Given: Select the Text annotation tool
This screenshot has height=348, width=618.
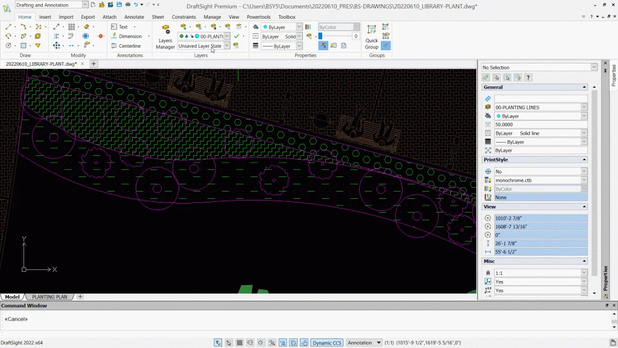Looking at the screenshot, I should point(123,27).
